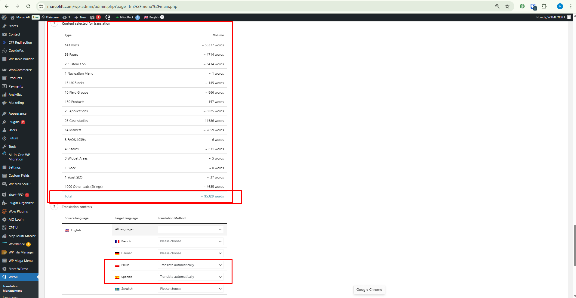Click the Stores pin icon in the sidebar
The width and height of the screenshot is (576, 298).
pyautogui.click(x=4, y=26)
